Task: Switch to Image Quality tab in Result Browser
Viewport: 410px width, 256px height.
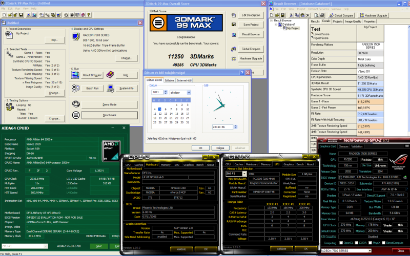Action: pyautogui.click(x=353, y=22)
